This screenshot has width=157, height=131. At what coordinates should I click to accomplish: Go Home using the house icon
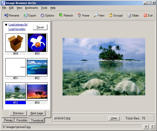[79, 15]
